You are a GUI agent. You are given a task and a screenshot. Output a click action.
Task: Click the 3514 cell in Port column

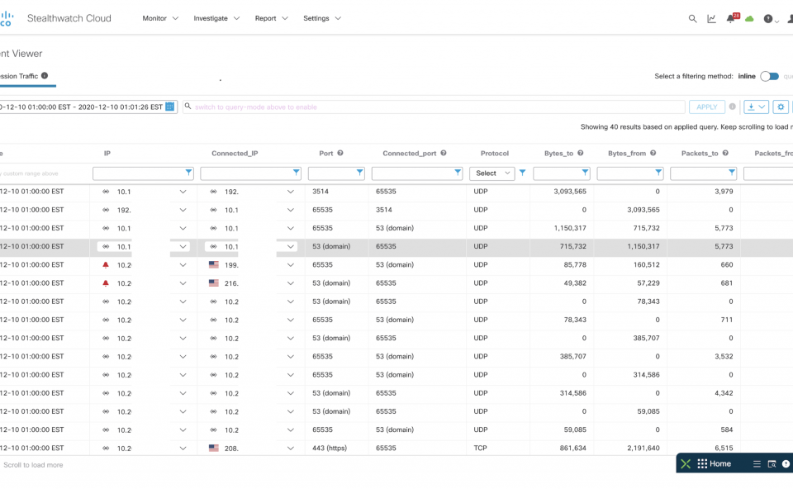(x=321, y=192)
